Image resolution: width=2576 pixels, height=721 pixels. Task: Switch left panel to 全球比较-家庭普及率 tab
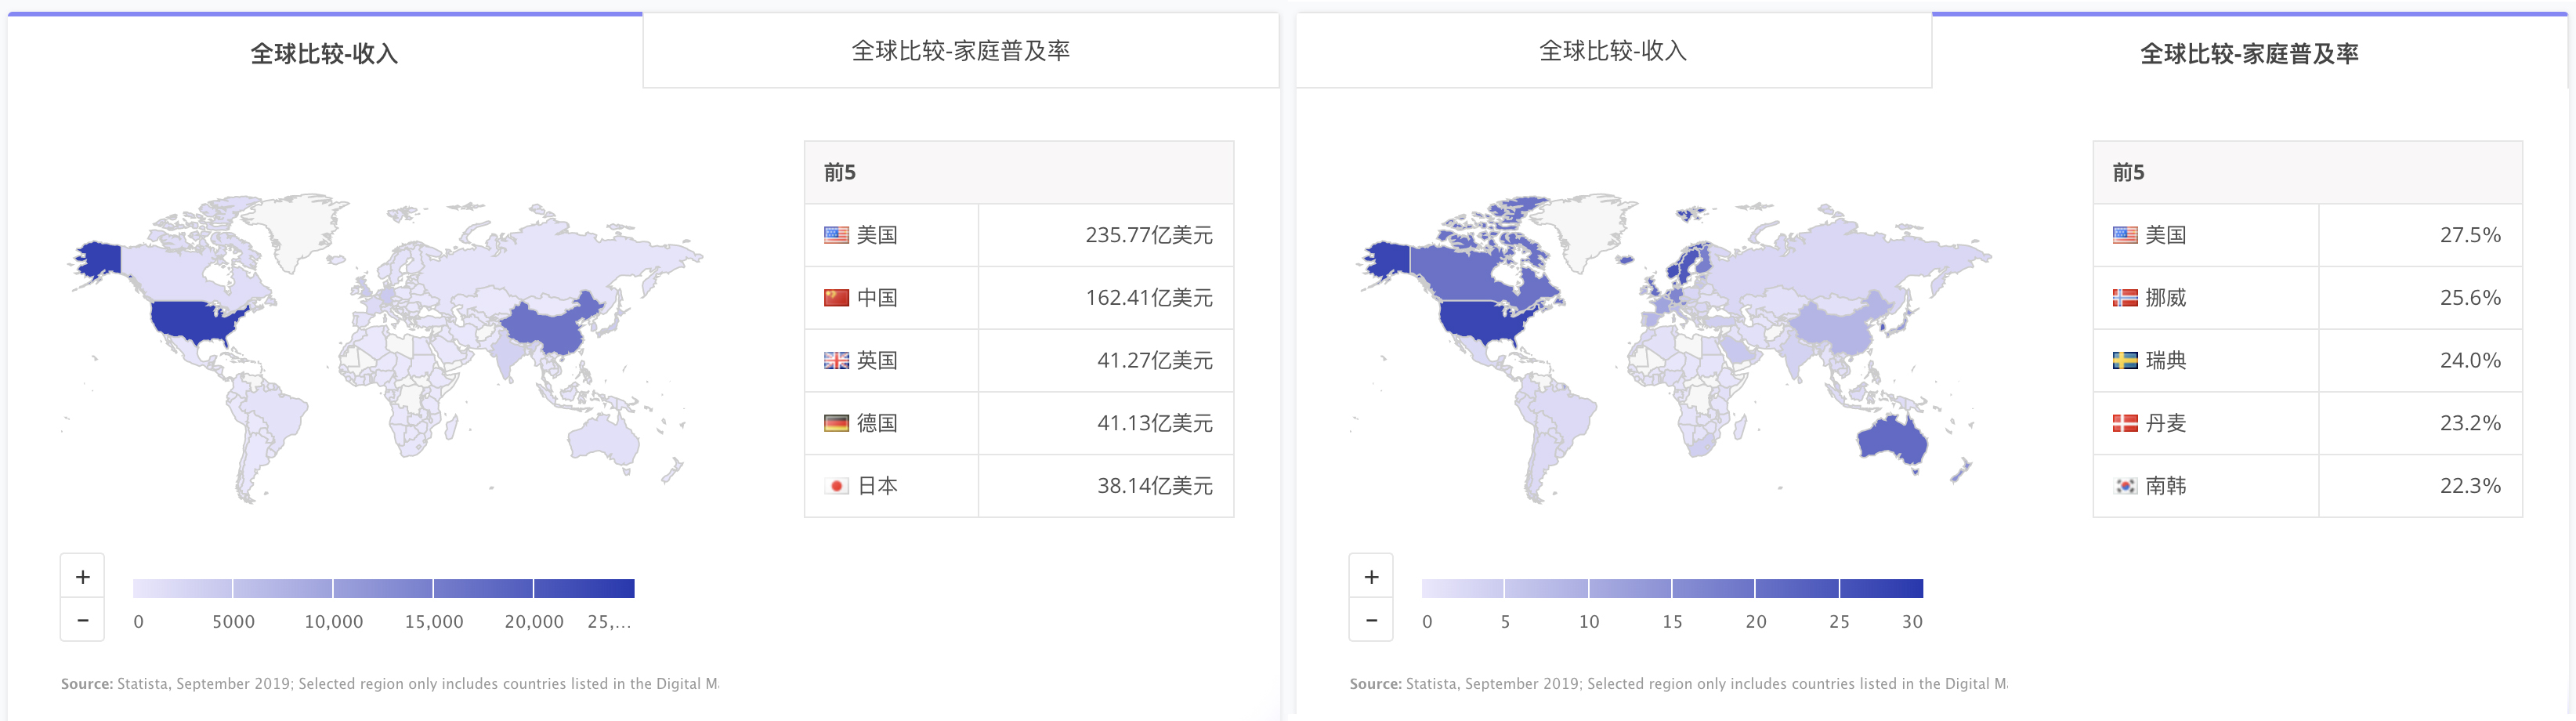(960, 51)
